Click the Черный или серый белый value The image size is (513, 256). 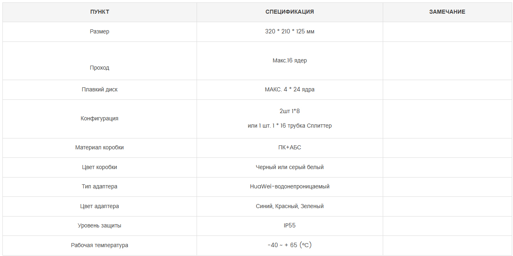point(289,167)
